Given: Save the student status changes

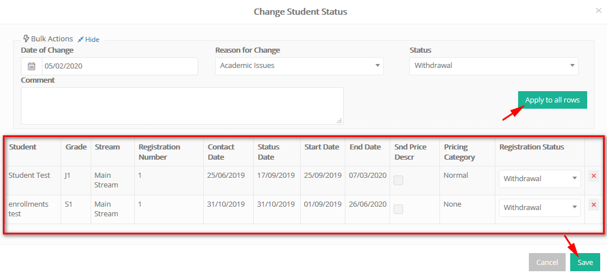Looking at the screenshot, I should pyautogui.click(x=585, y=262).
